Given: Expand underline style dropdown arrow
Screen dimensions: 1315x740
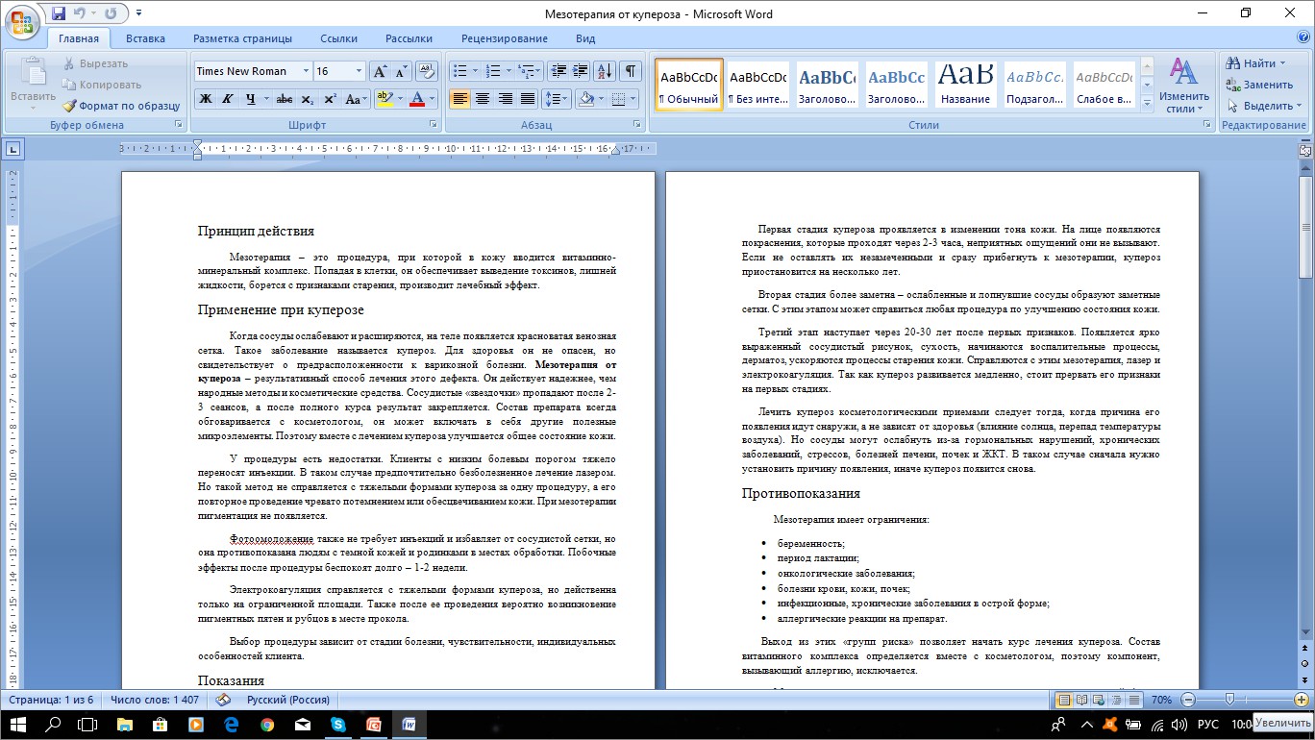Looking at the screenshot, I should (x=265, y=99).
